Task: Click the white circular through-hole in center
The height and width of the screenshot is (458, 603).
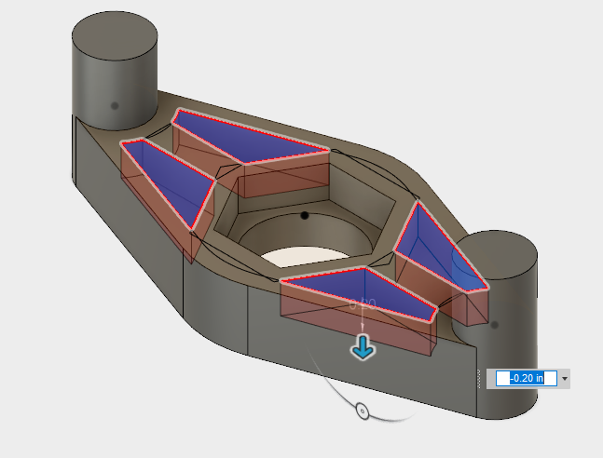Action: [298, 254]
